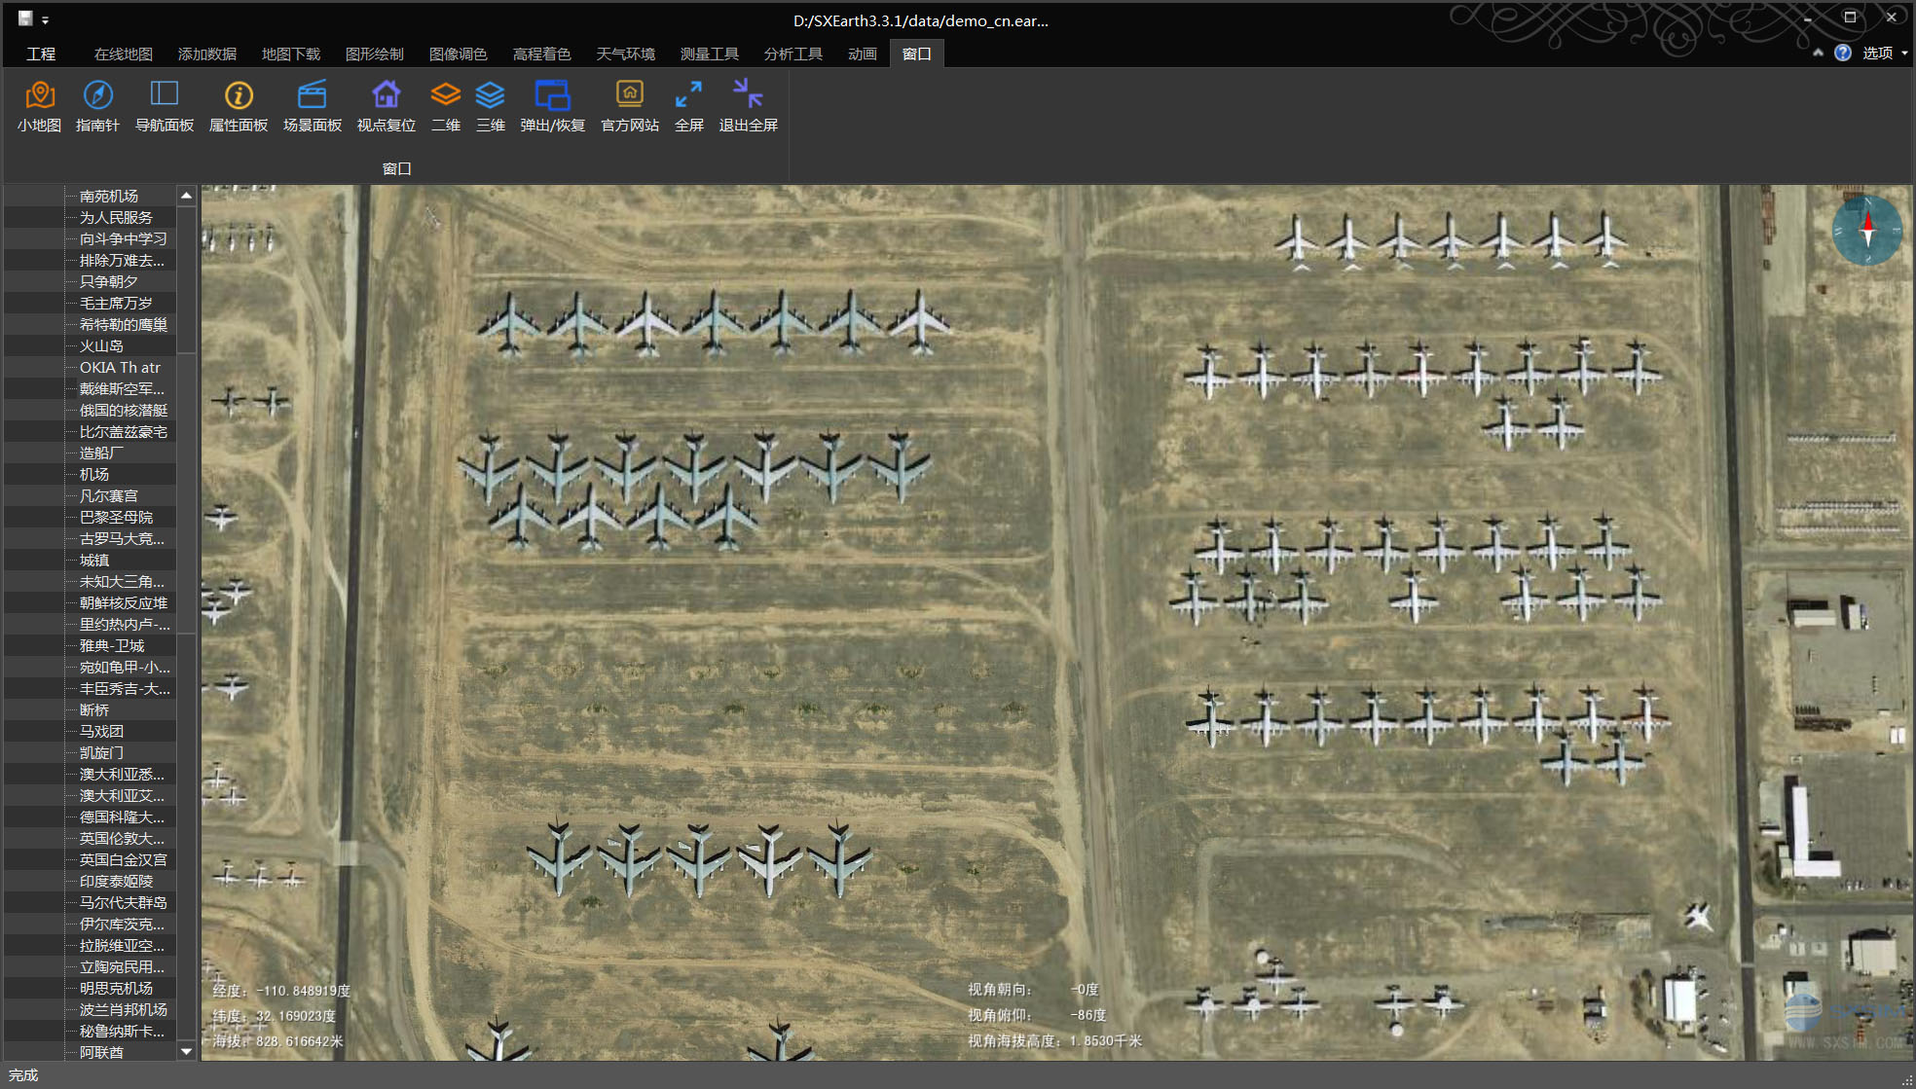Switch to the 高程着色 tab

tap(541, 54)
